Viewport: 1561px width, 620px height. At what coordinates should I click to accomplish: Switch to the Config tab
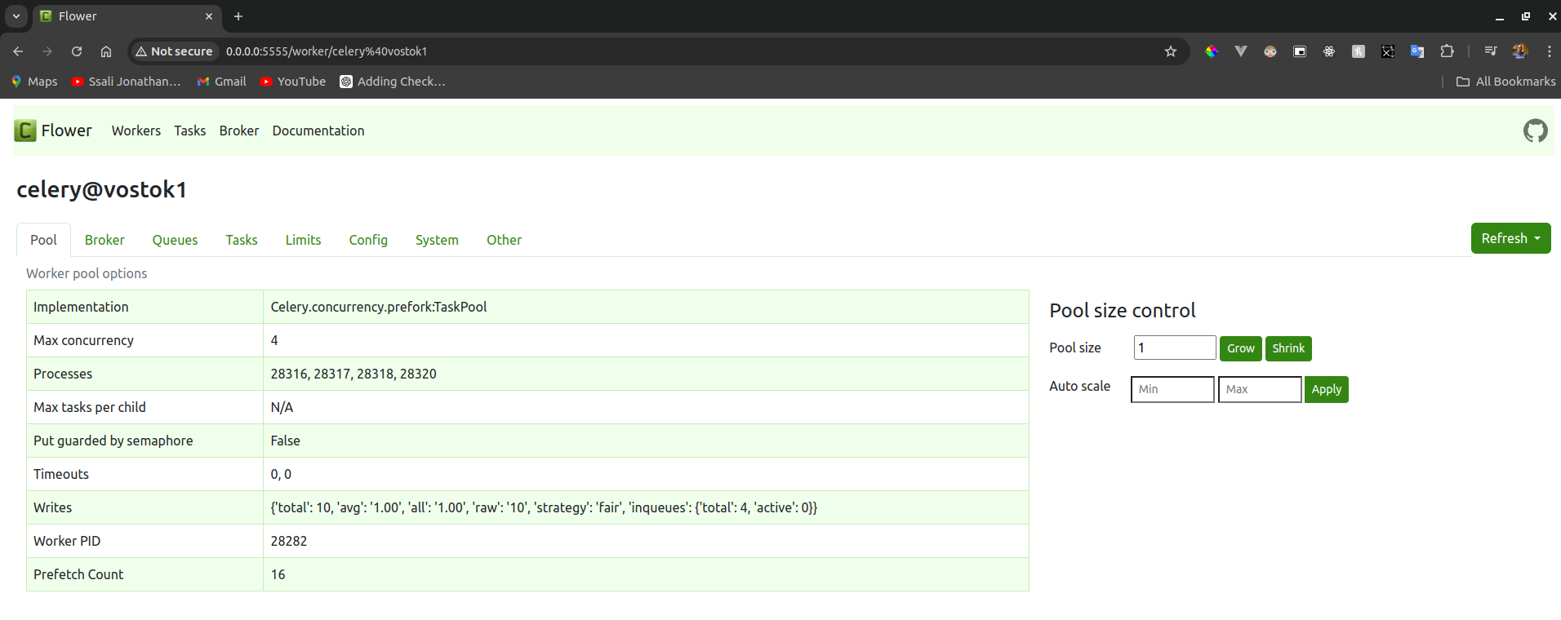click(368, 240)
